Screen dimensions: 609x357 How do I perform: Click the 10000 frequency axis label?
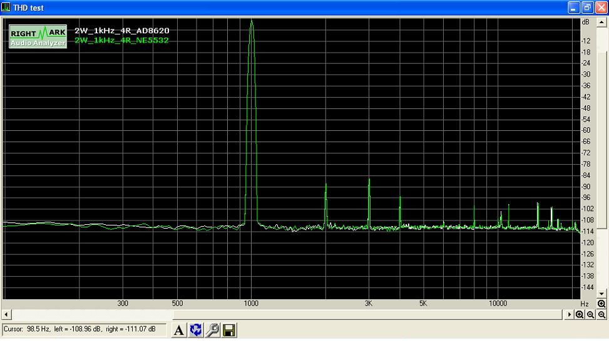coord(498,303)
